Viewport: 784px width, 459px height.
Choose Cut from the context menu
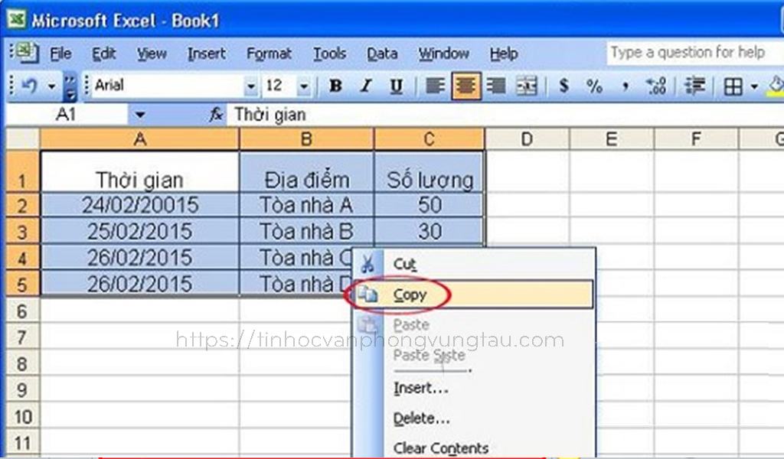coord(474,264)
